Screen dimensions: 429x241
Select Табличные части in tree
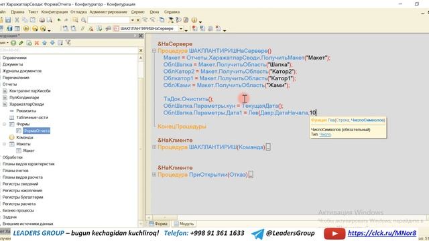tap(32, 118)
